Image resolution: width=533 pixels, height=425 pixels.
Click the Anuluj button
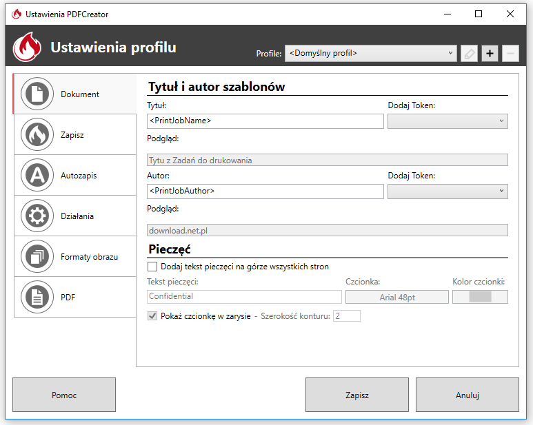(467, 395)
